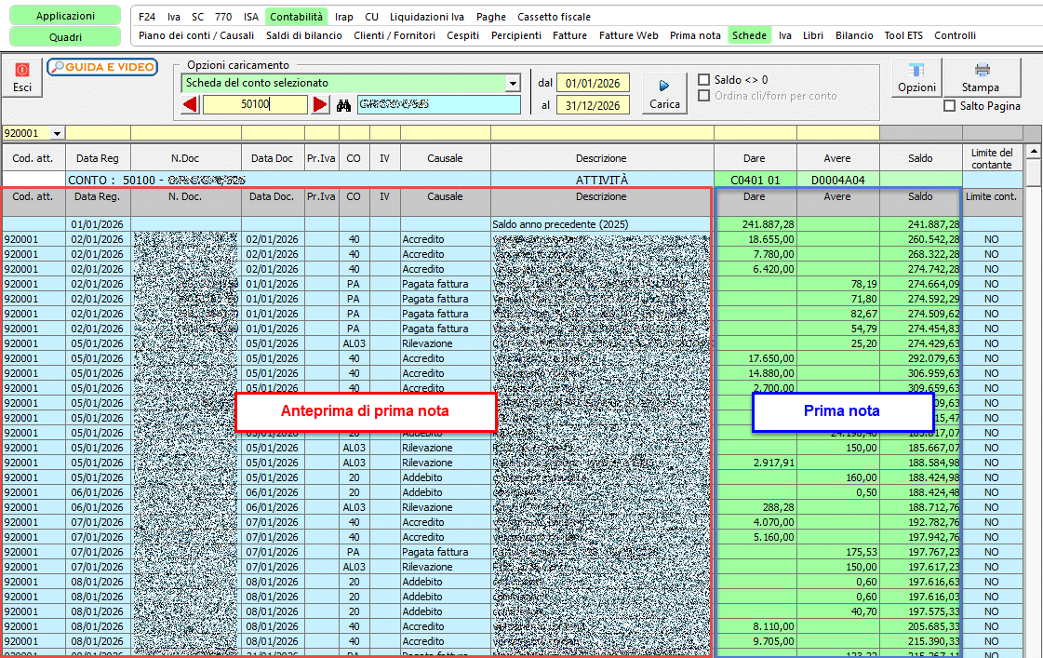Image resolution: width=1043 pixels, height=658 pixels.
Task: Toggle the Salto Pagina checkbox
Action: click(949, 106)
